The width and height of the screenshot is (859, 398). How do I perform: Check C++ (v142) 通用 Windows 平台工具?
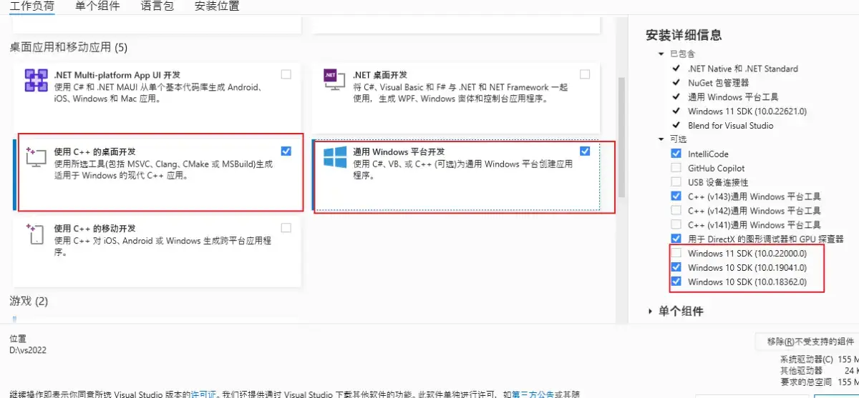tap(676, 210)
